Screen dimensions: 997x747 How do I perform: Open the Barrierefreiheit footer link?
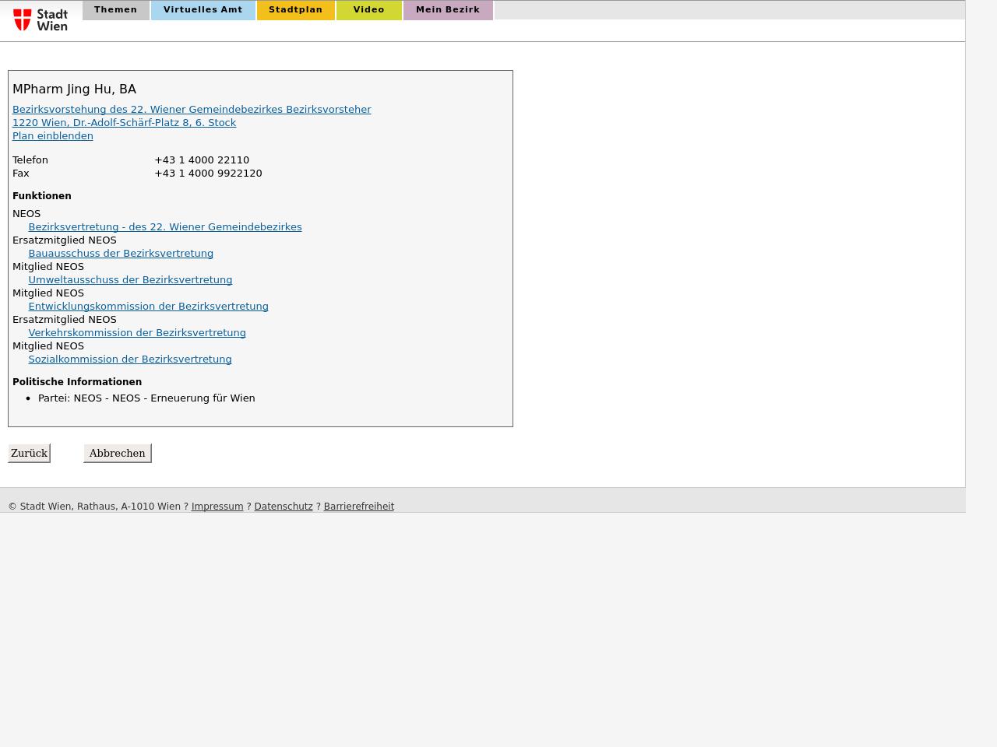point(358,507)
